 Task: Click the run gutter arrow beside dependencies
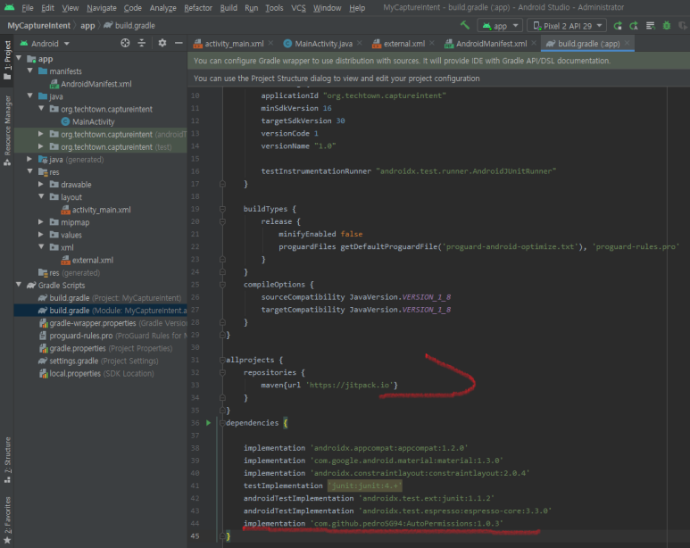coord(209,422)
